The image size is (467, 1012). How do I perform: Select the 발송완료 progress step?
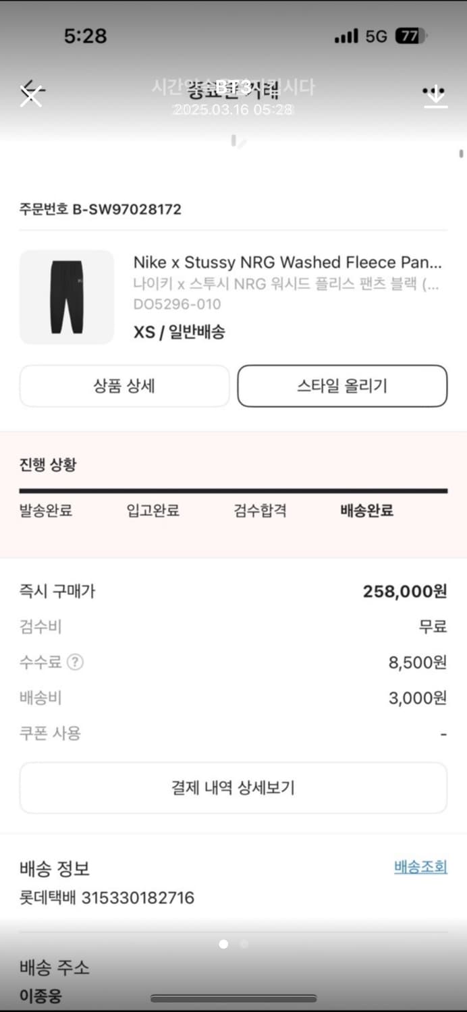pyautogui.click(x=46, y=511)
